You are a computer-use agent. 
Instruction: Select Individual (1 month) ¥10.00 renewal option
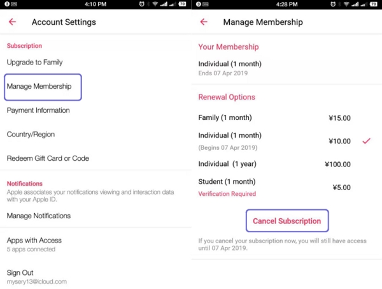coord(274,140)
